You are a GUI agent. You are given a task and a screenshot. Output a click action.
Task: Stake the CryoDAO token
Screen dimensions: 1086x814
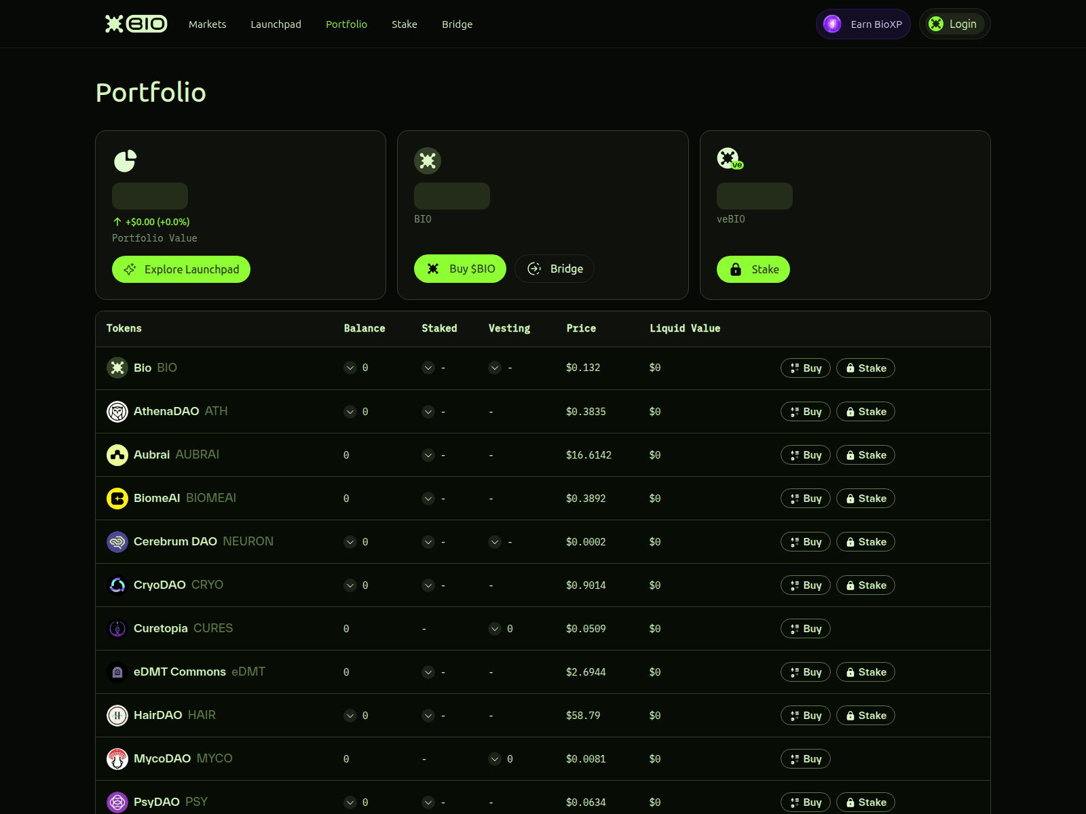pyautogui.click(x=865, y=585)
